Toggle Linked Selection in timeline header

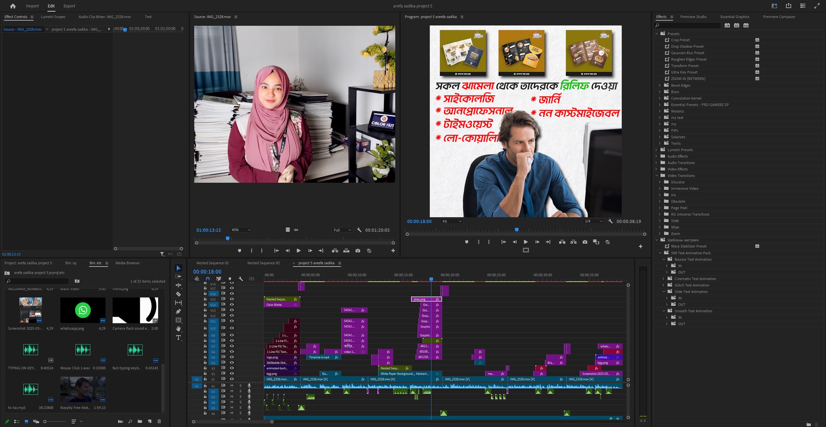[x=219, y=279]
